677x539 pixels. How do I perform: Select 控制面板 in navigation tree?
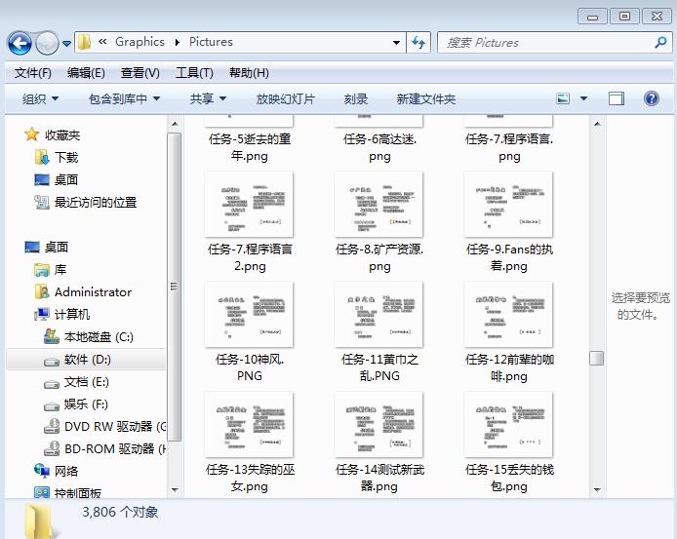67,492
